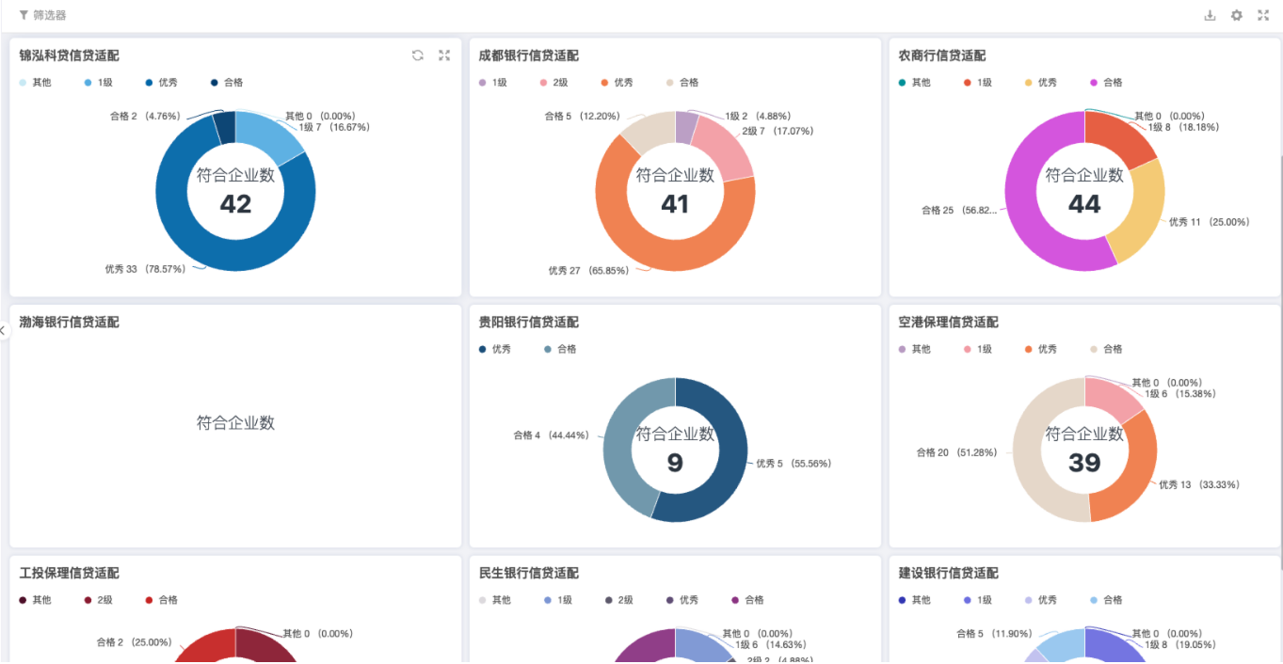The width and height of the screenshot is (1283, 664).
Task: Click the label 2级 7 (17.07%)
Action: (778, 132)
